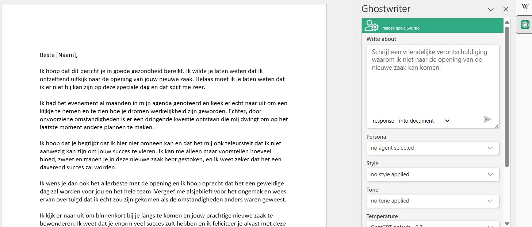Select the Ghostwriter add-in icon in sidebar
The width and height of the screenshot is (532, 227).
(x=524, y=24)
